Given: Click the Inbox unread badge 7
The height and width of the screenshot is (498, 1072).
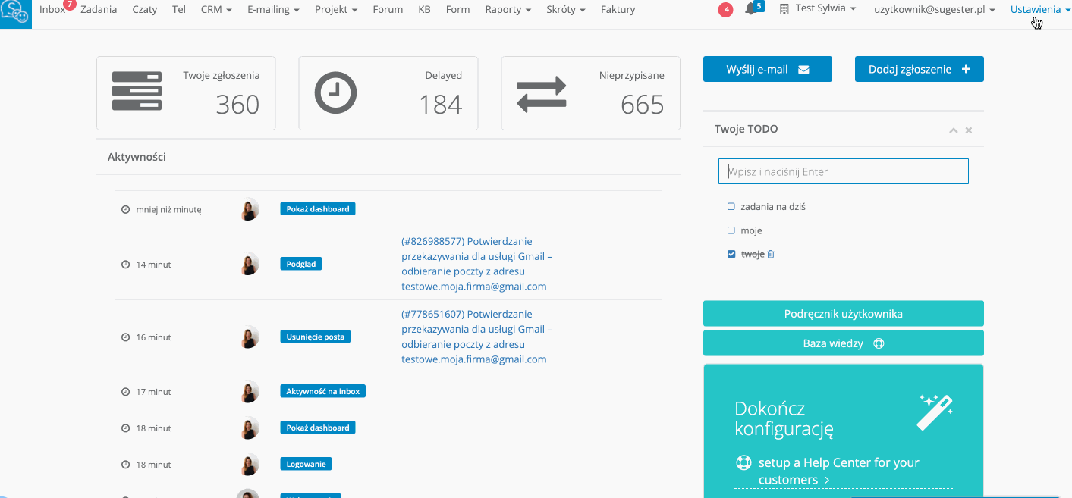Looking at the screenshot, I should pyautogui.click(x=70, y=5).
